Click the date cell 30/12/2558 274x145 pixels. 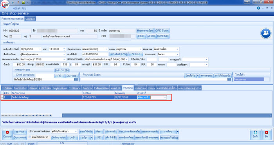(x=126, y=98)
